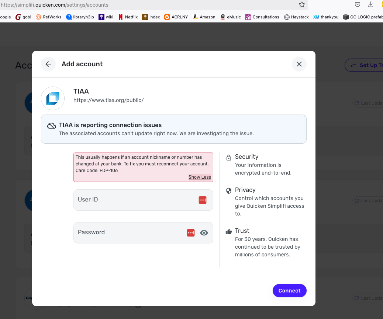
Task: Click the save to Pocket icon
Action: [x=357, y=4]
